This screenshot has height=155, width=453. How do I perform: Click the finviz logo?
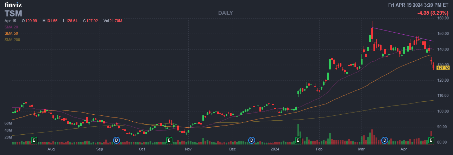point(14,5)
